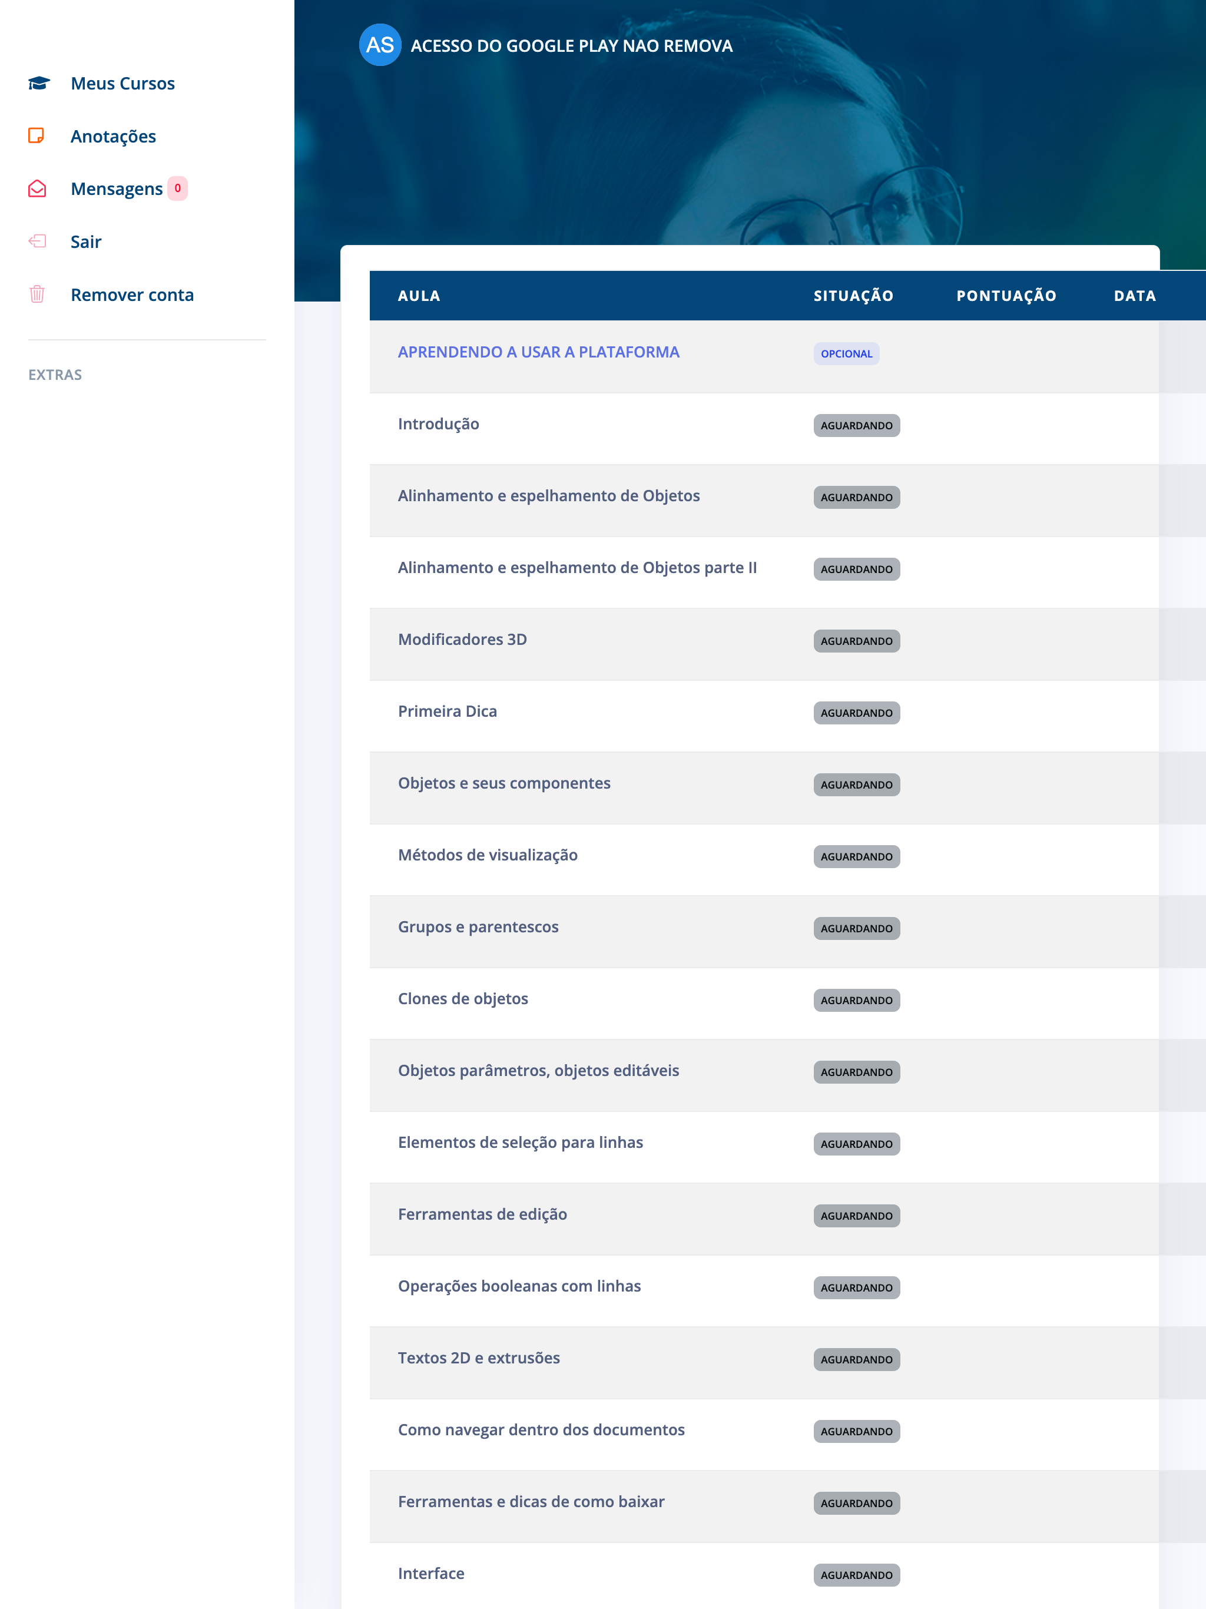Open Como navegar dentro dos documentos lesson

(541, 1430)
